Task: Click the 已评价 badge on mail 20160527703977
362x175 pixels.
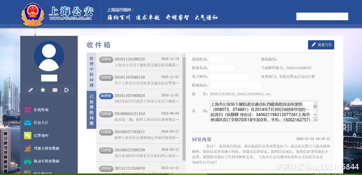Action: (x=106, y=132)
